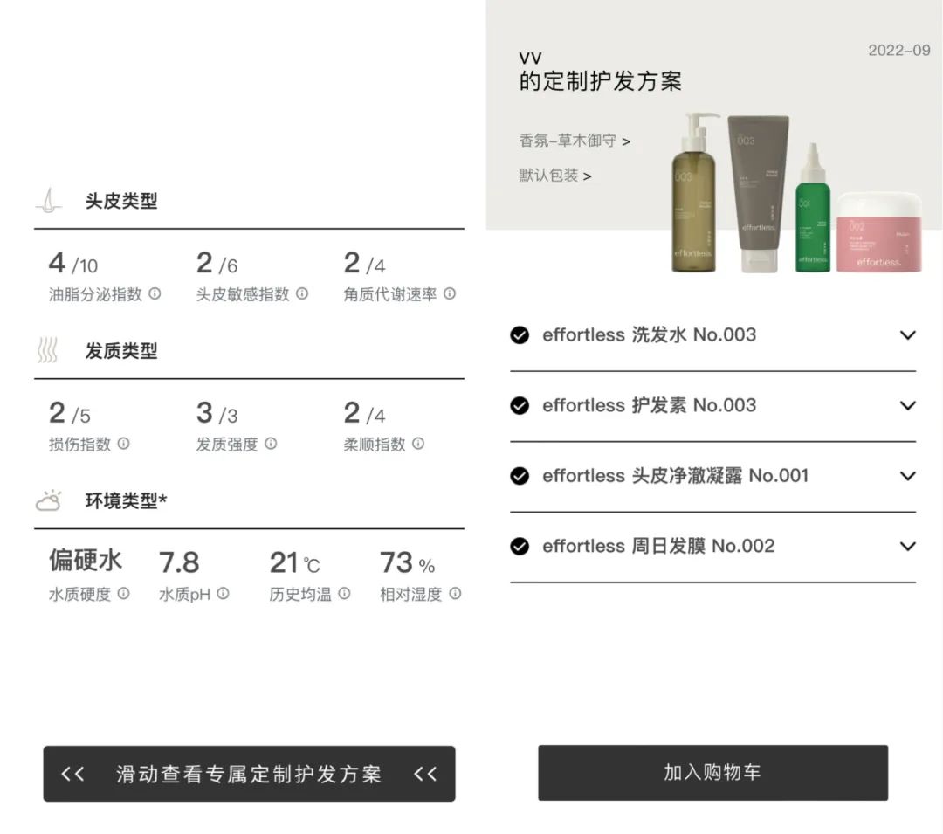The width and height of the screenshot is (943, 834).
Task: Open info icon beside 角质代谢速率
Action: [x=450, y=293]
